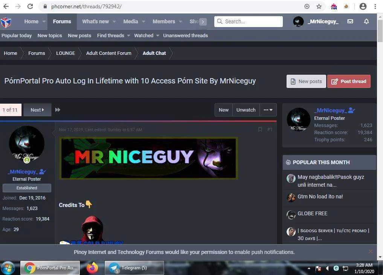The height and width of the screenshot is (275, 383).
Task: Open the Windows Start button
Action: [x=8, y=268]
